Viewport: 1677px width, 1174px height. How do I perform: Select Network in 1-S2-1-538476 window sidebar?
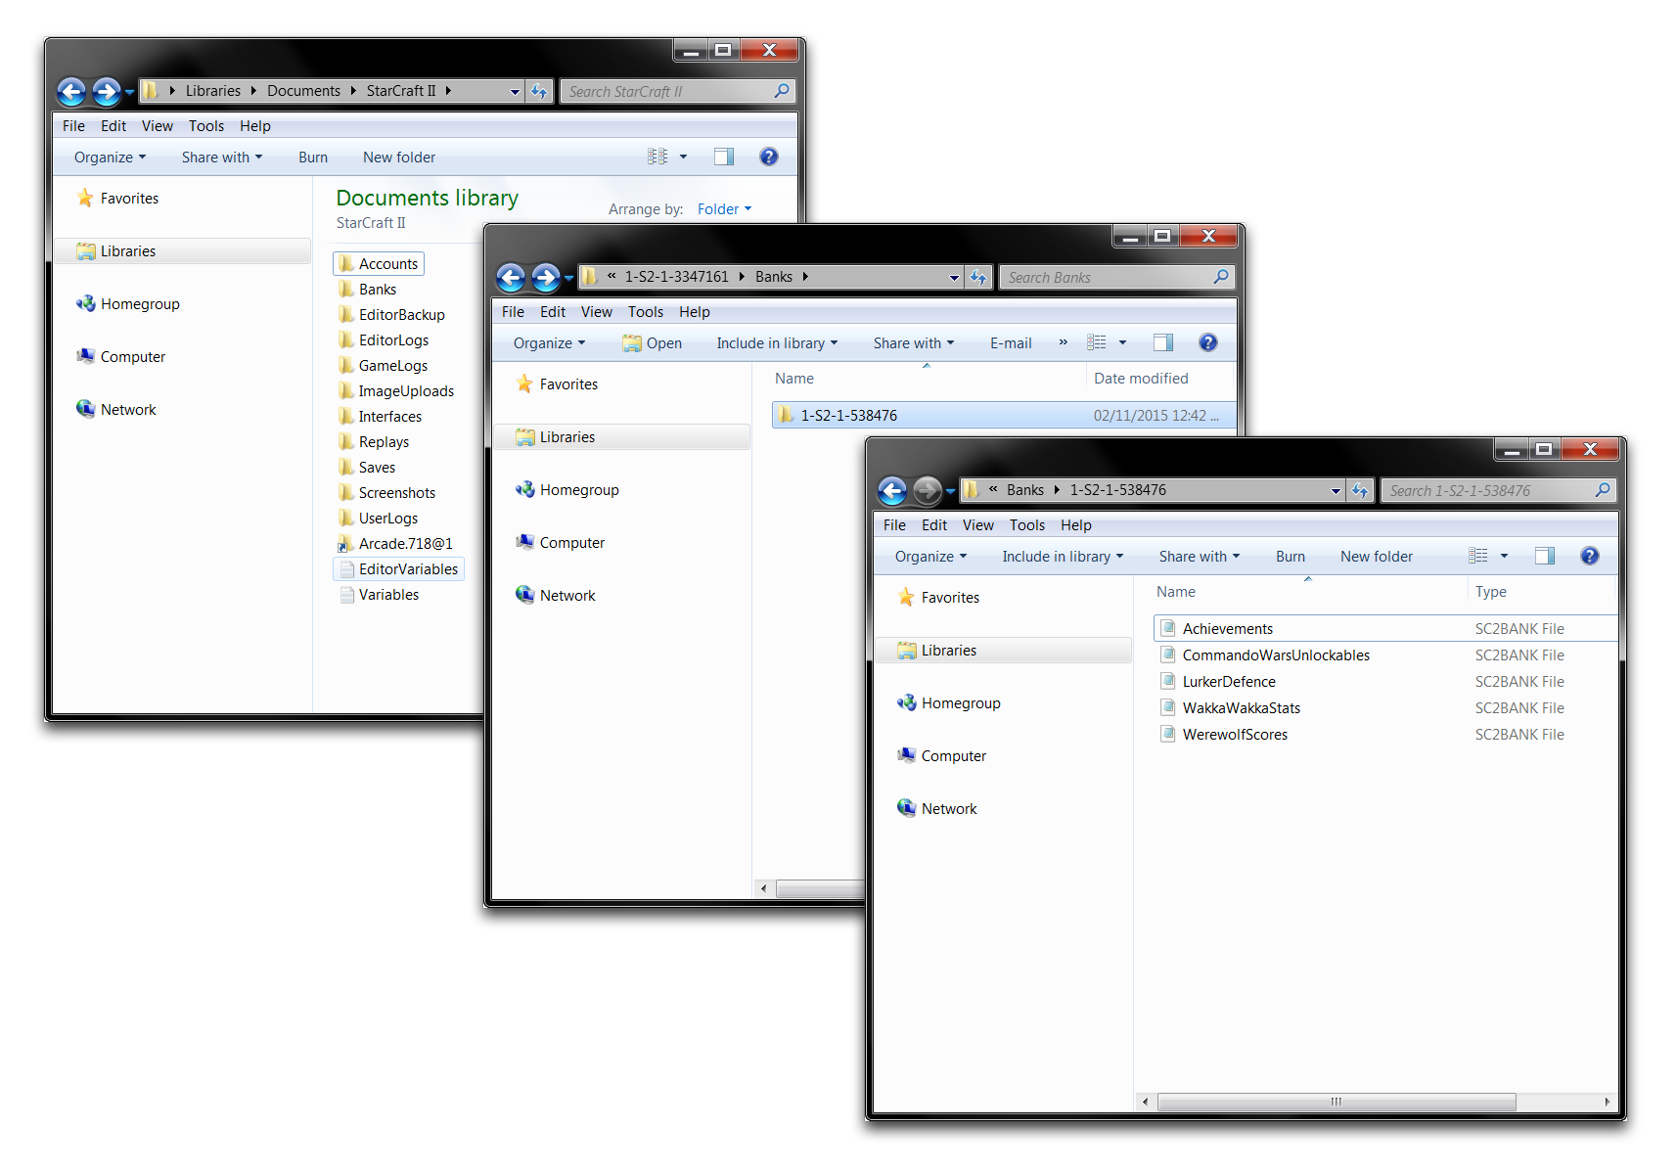coord(937,808)
